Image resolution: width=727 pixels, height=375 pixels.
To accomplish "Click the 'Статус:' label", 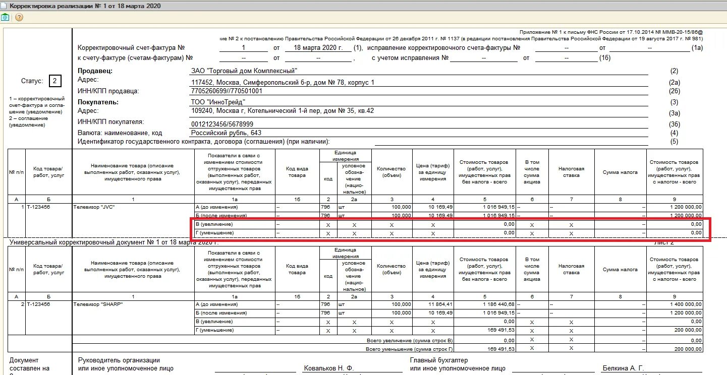I will 32,81.
